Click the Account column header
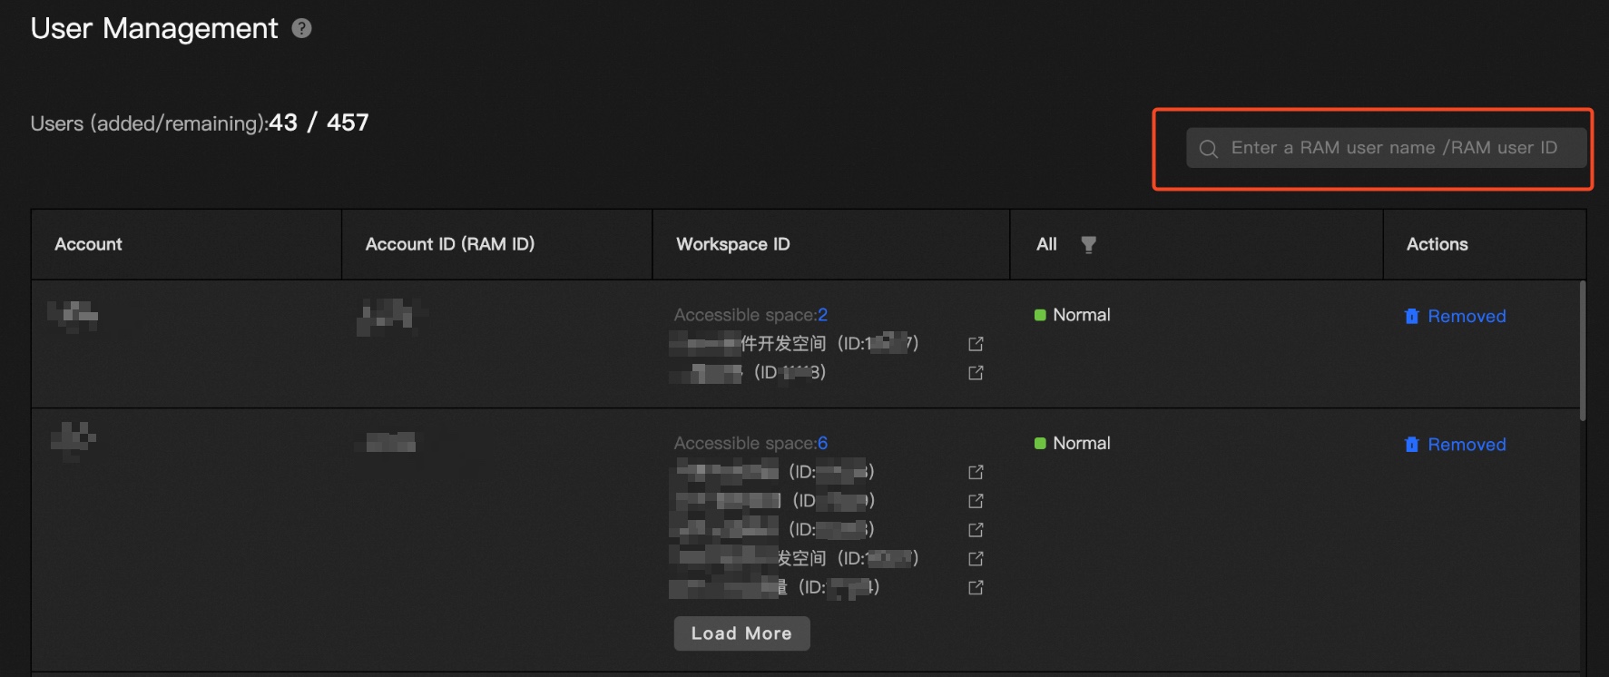The width and height of the screenshot is (1609, 677). click(x=88, y=244)
